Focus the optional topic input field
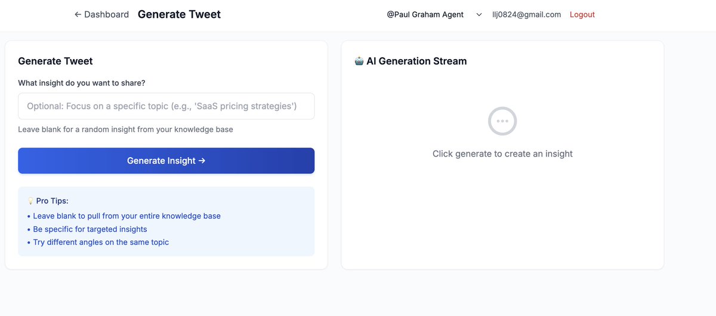716x316 pixels. 166,106
